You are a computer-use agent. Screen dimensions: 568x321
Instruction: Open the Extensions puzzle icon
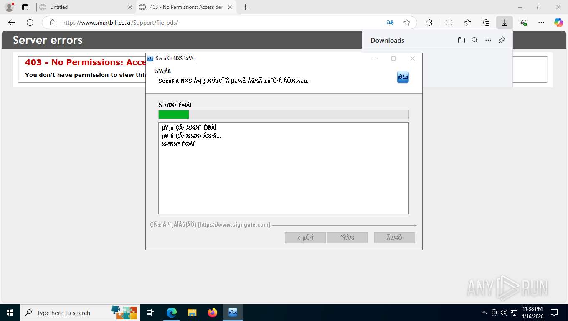pos(429,23)
